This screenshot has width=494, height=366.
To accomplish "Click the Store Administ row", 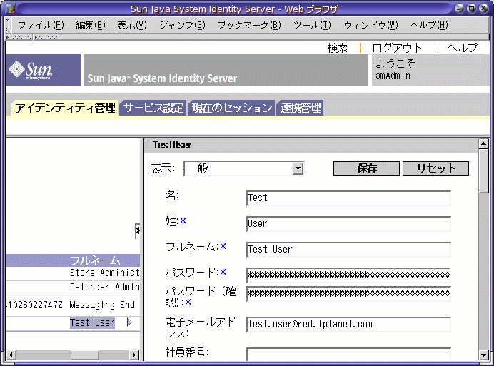I will 73,273.
